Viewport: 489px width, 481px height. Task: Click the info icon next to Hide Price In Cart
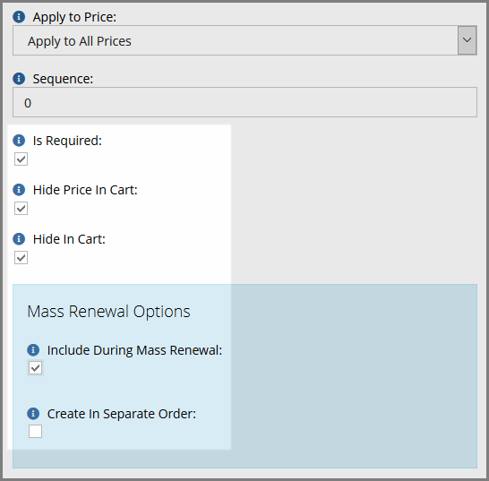19,190
